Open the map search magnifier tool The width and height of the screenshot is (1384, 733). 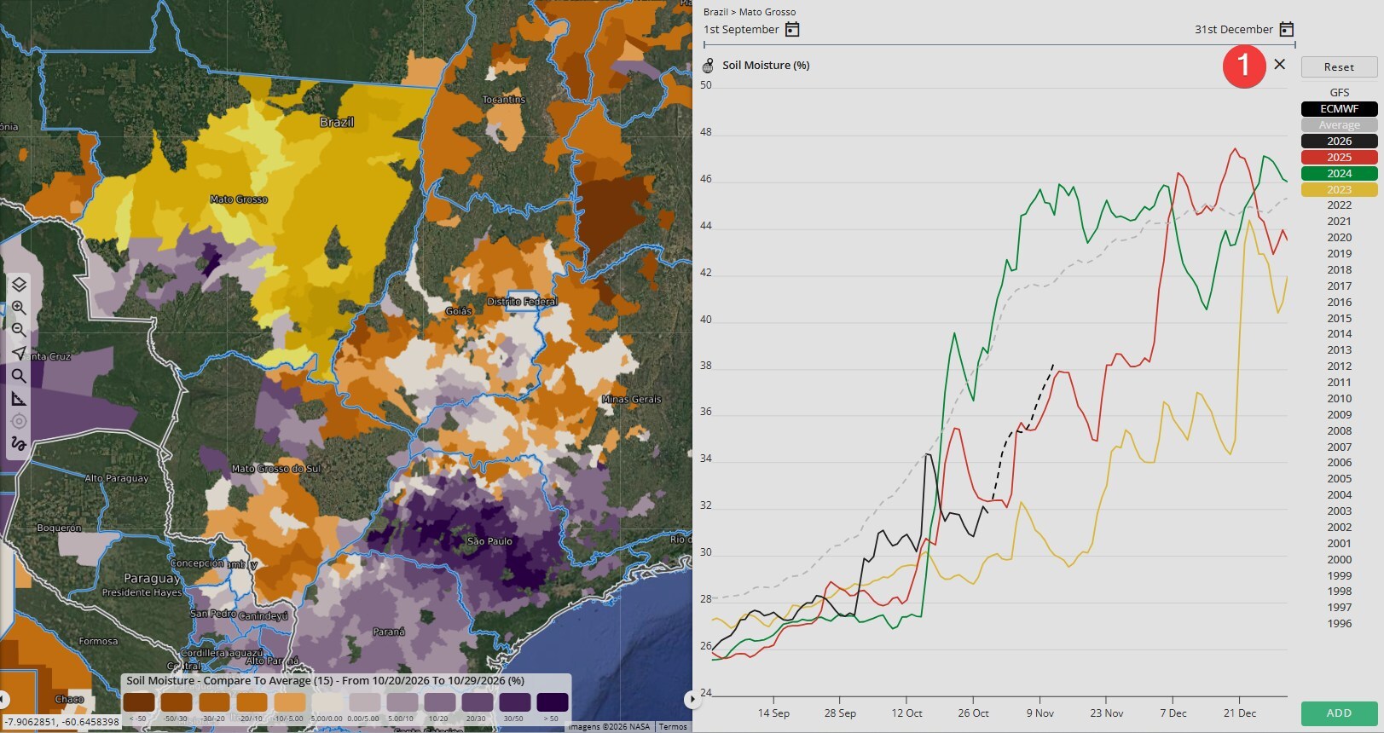19,376
